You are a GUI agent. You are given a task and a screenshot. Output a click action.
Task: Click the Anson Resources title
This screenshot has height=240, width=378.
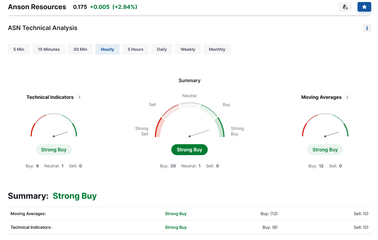point(37,7)
